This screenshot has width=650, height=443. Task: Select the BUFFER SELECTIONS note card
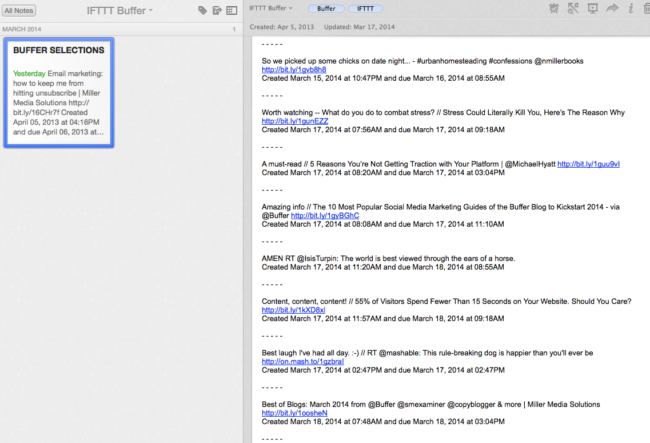point(59,93)
